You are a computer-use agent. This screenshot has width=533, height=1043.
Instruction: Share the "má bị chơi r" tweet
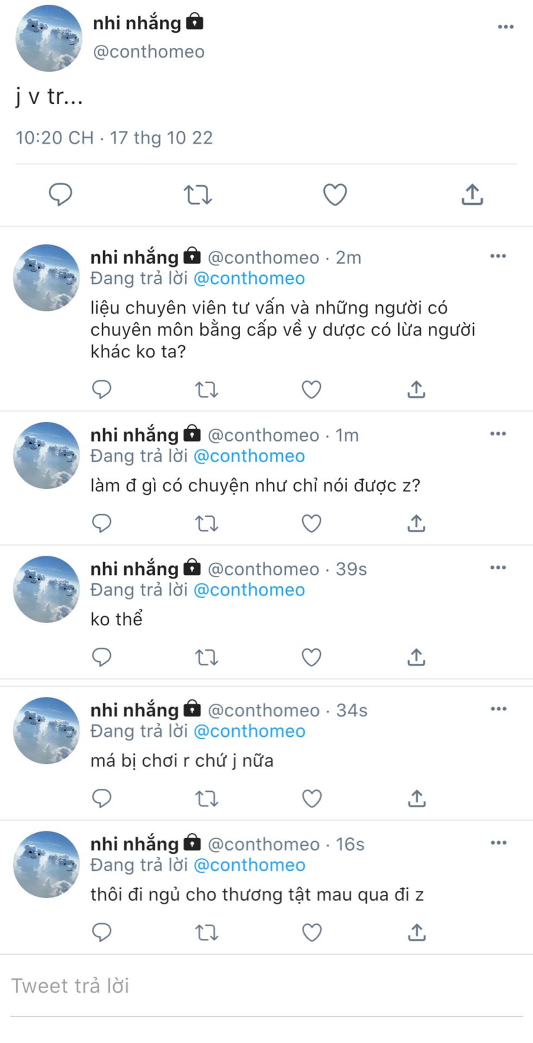[416, 799]
